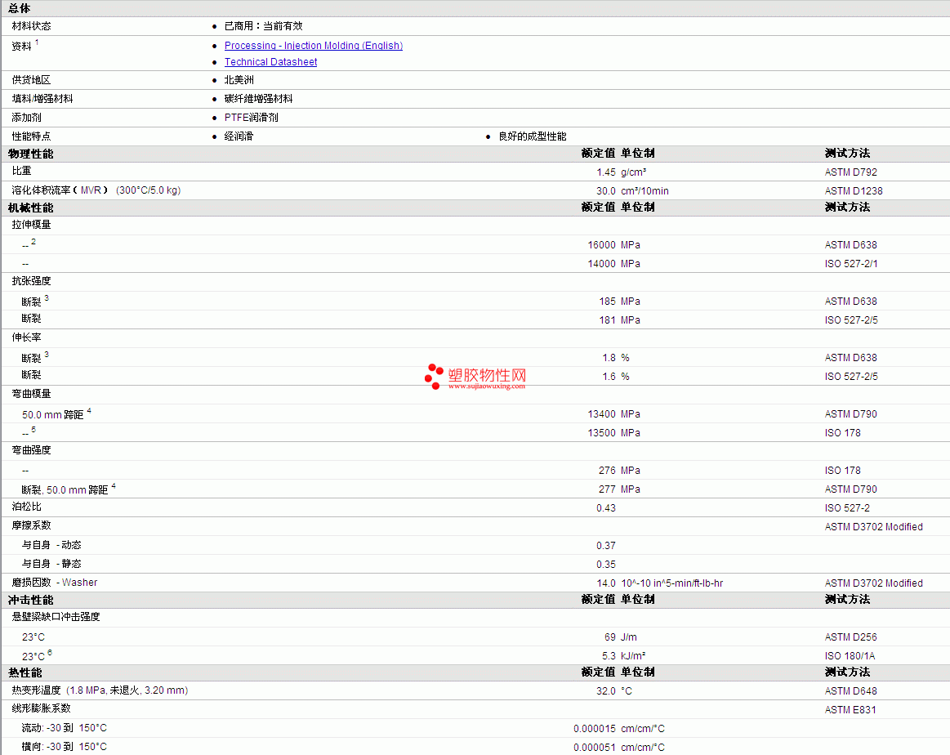Click the ISO 527-2 test method for 泊松比
This screenshot has width=950, height=755.
pos(847,507)
